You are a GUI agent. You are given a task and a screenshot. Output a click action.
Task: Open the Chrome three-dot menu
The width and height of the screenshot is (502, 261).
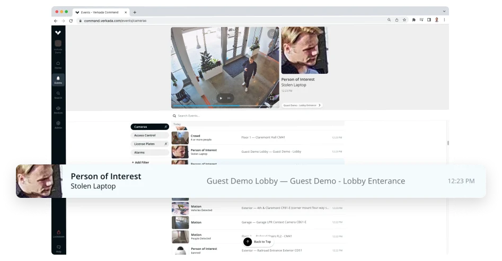point(444,20)
